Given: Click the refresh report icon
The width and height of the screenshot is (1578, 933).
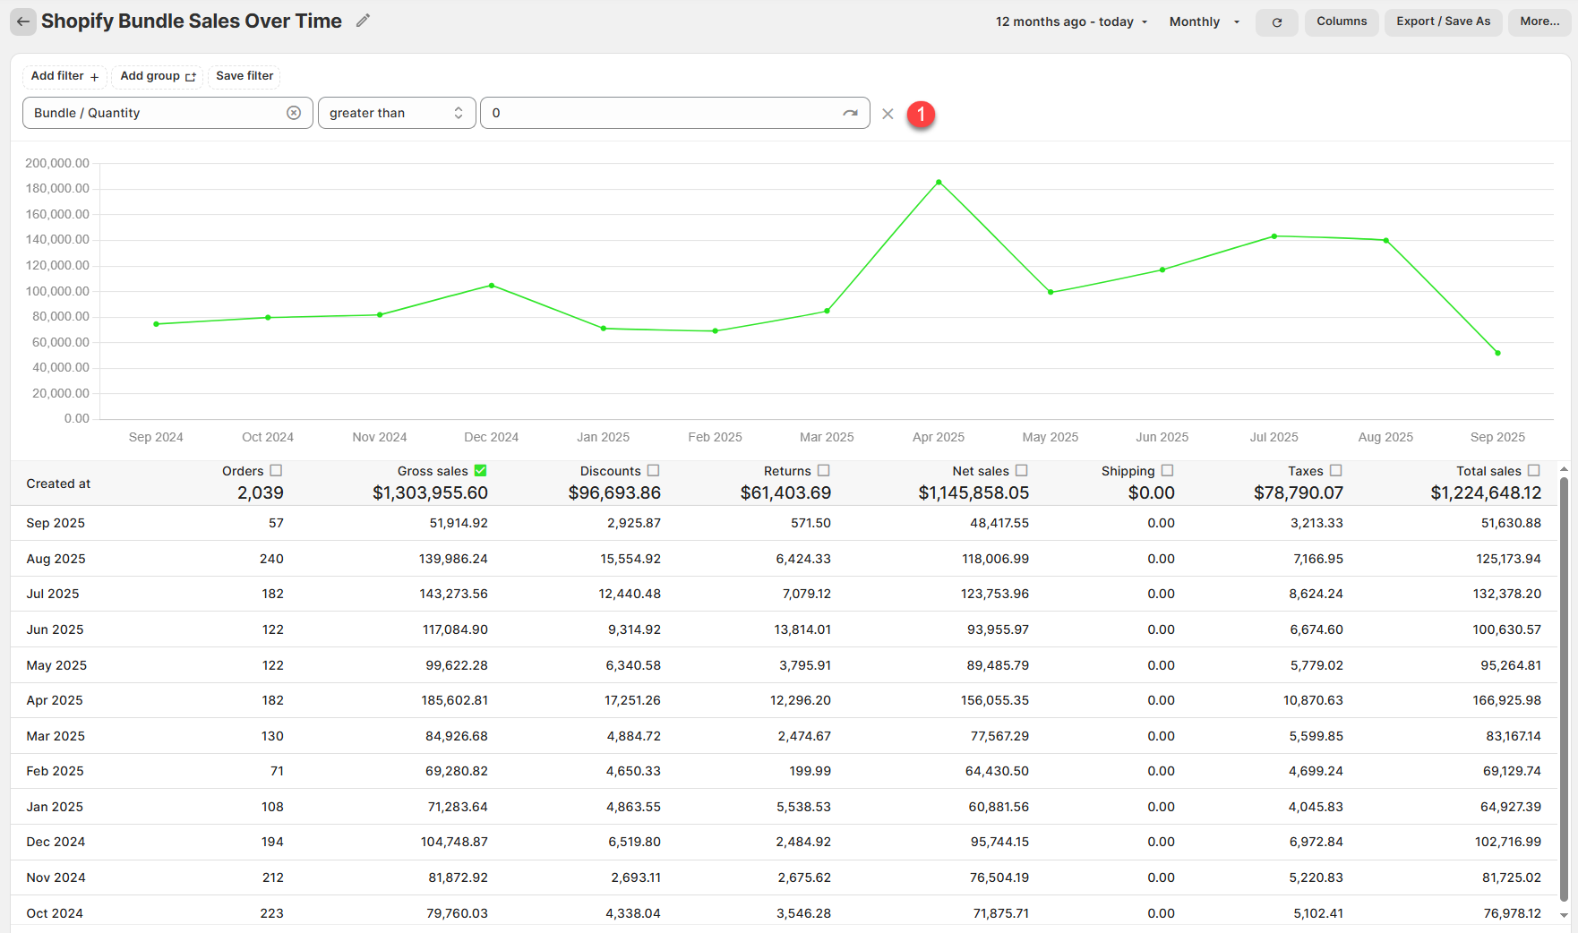Looking at the screenshot, I should pyautogui.click(x=1277, y=22).
